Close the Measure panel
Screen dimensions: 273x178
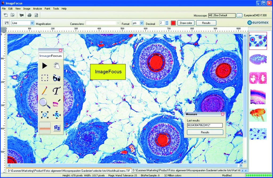[x=223, y=114]
